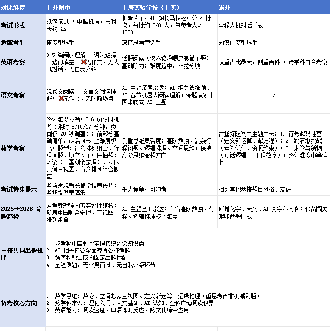Select the 数学考察 row label
This screenshot has height=331, width=330.
pos(22,147)
